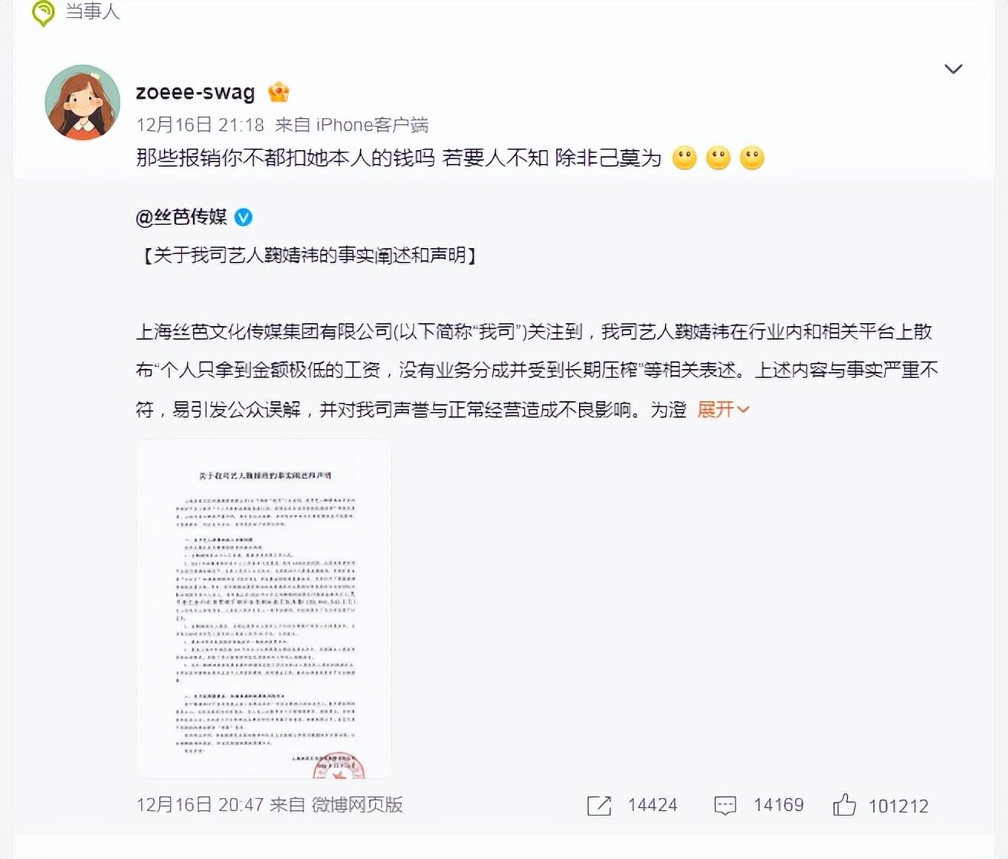Click the like count 101212

pyautogui.click(x=898, y=806)
